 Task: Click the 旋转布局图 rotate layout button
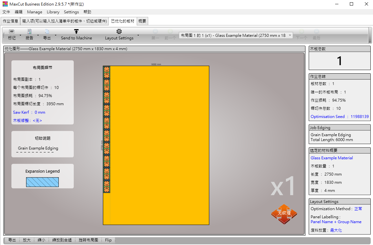click(x=88, y=240)
